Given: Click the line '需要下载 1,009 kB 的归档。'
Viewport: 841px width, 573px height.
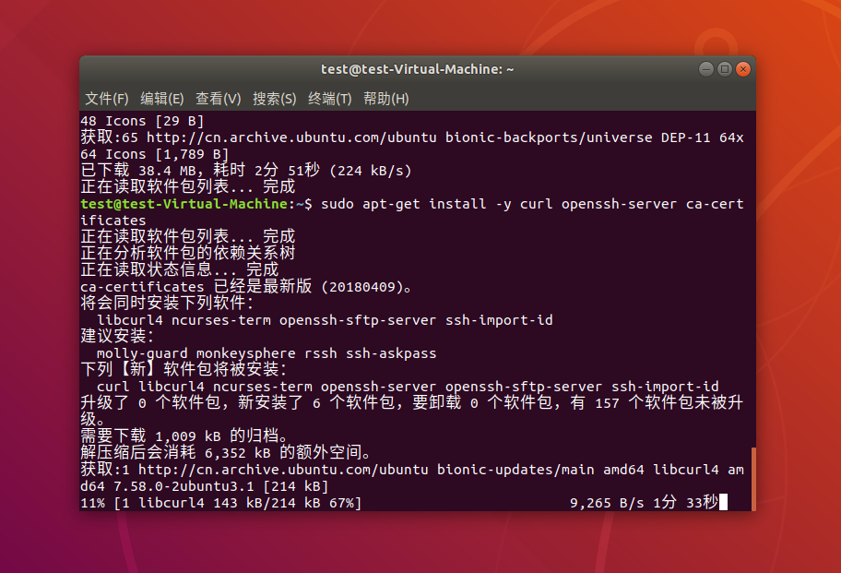Looking at the screenshot, I should (x=185, y=436).
